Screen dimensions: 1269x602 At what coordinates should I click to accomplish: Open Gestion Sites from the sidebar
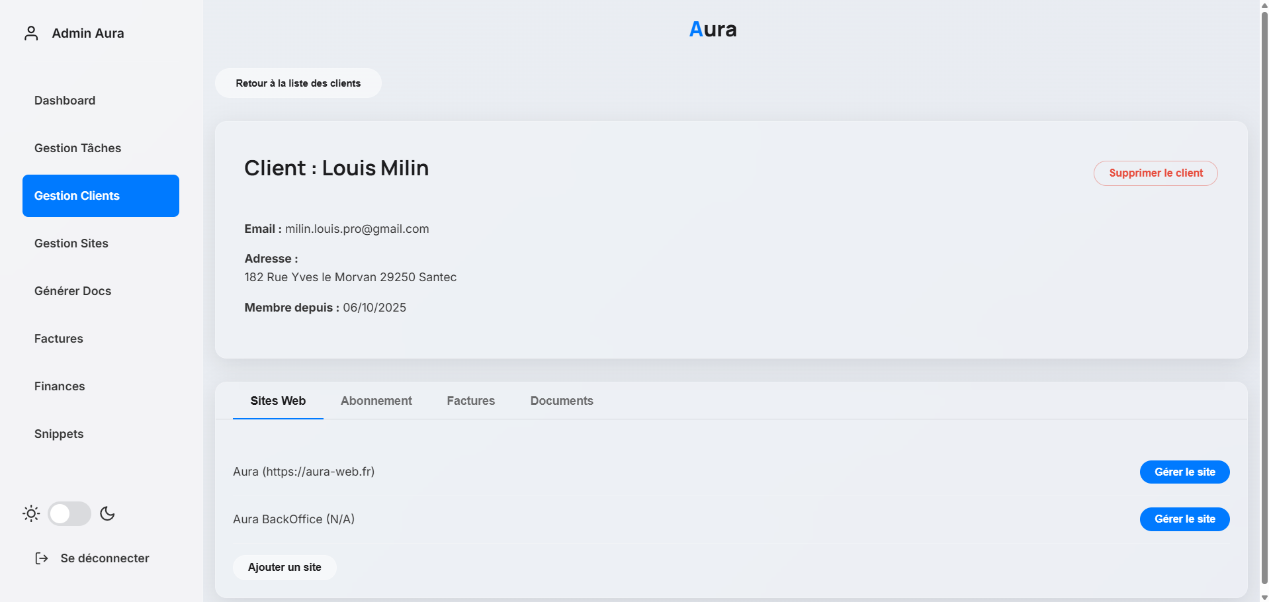(x=71, y=243)
